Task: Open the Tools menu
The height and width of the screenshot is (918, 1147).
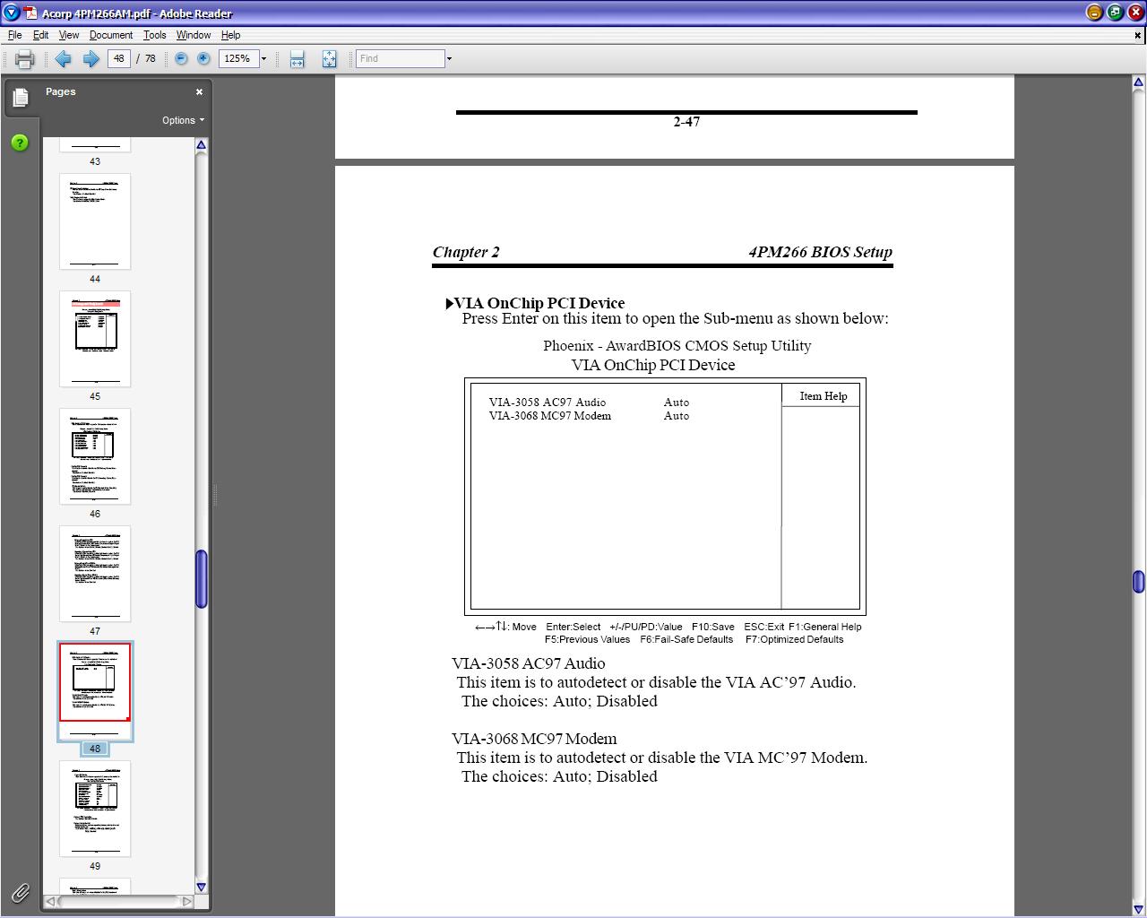Action: [x=155, y=35]
